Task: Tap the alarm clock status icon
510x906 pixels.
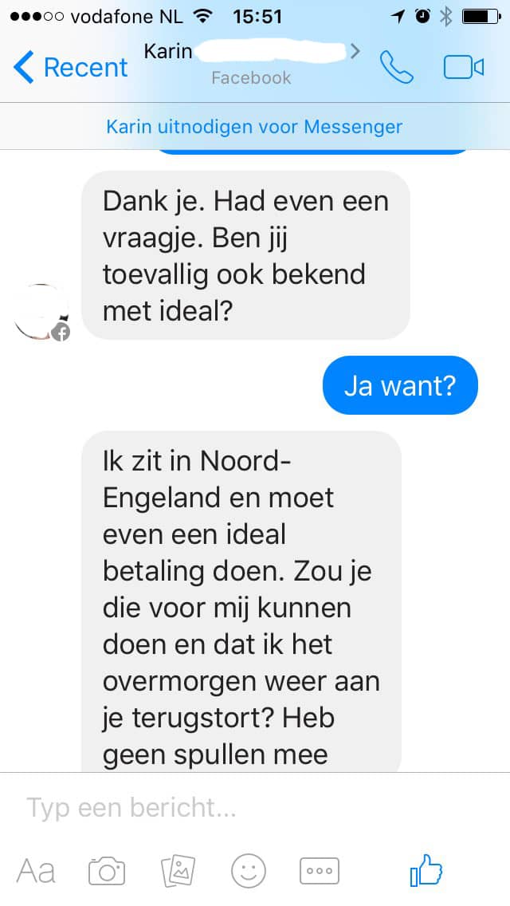Action: [x=423, y=17]
